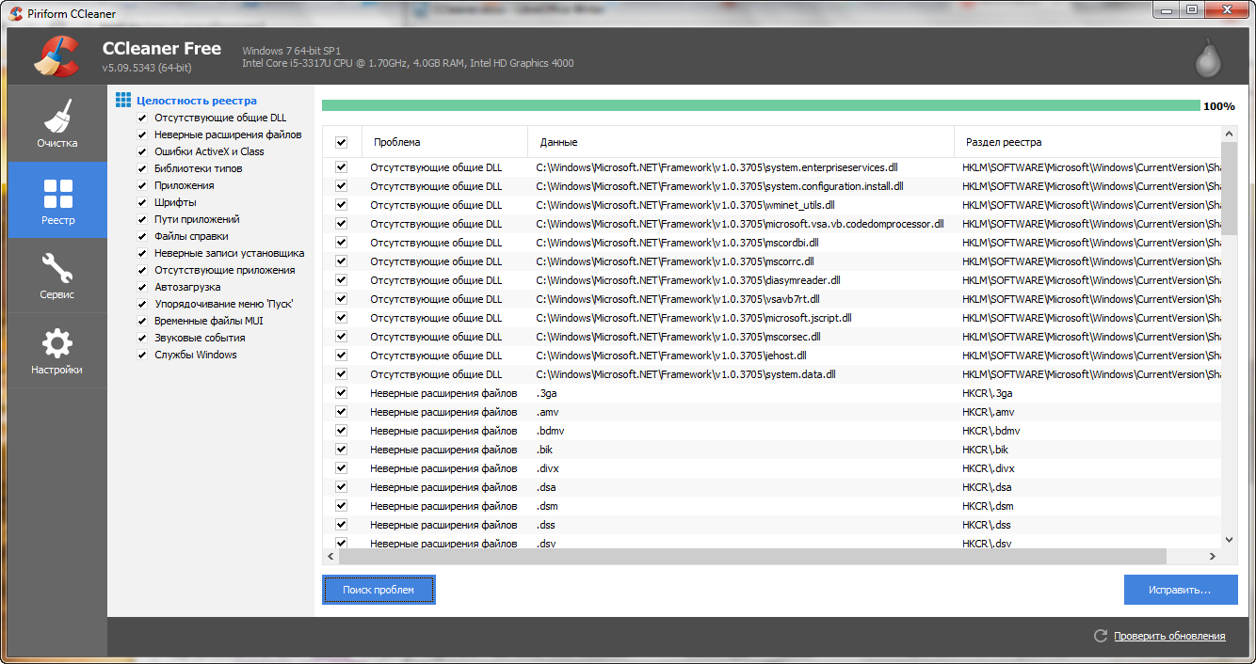
Task: Click the HKCR\.amv registry key cell
Action: coord(989,412)
